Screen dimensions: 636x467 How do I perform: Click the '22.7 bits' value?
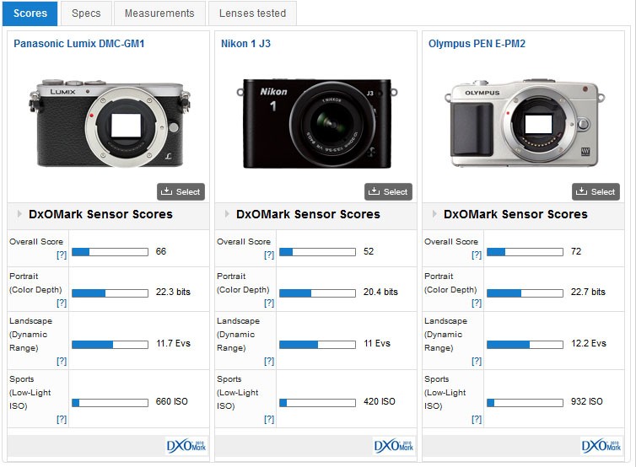[588, 292]
